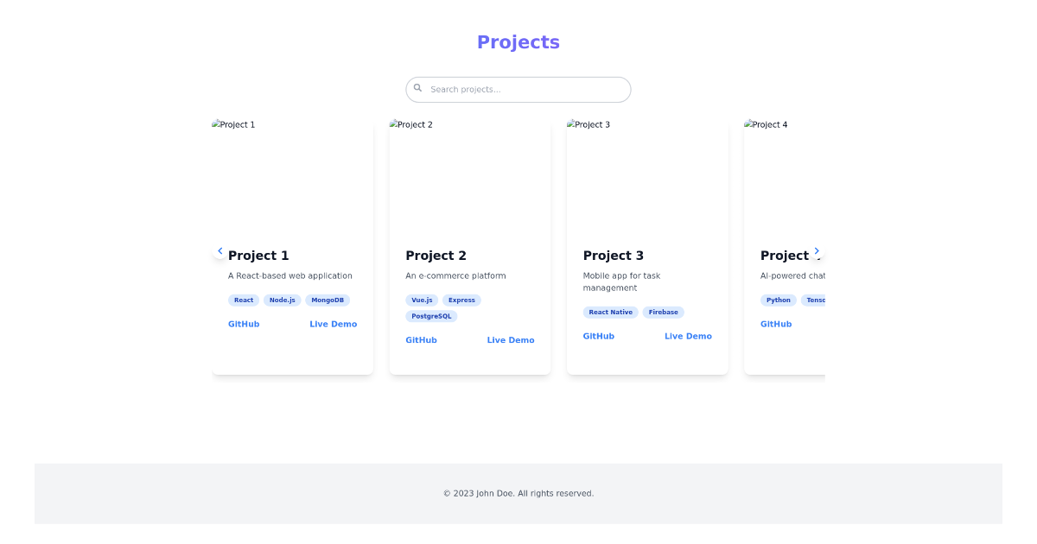Image resolution: width=1037 pixels, height=544 pixels.
Task: Click the magnifier icon in the search bar
Action: (x=418, y=87)
